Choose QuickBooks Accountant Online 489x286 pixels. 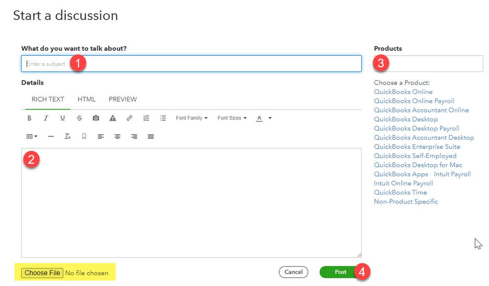[421, 110]
